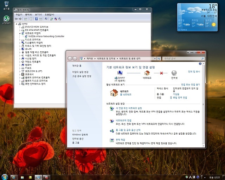Open the address bar history dropdown arrow
The image size is (225, 180).
155,59
